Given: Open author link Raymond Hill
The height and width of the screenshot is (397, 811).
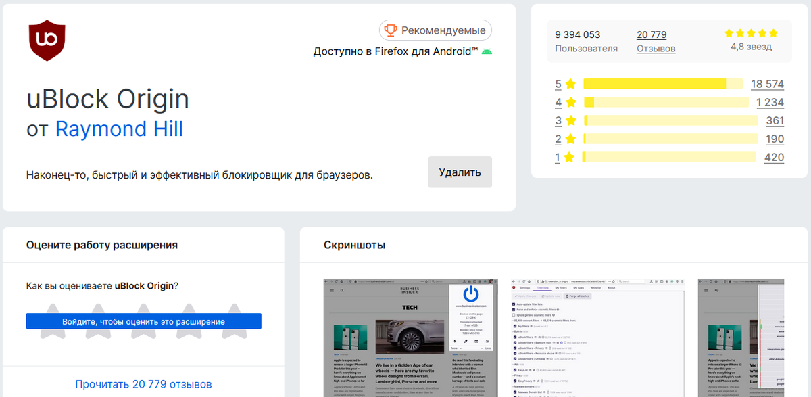Looking at the screenshot, I should point(119,129).
